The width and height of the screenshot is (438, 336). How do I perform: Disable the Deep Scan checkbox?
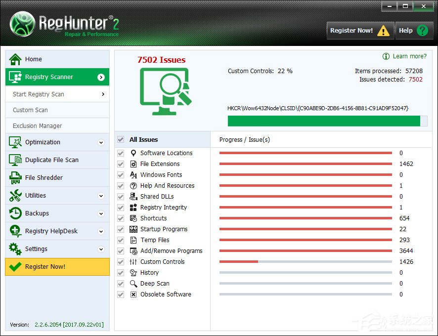pyautogui.click(x=121, y=284)
